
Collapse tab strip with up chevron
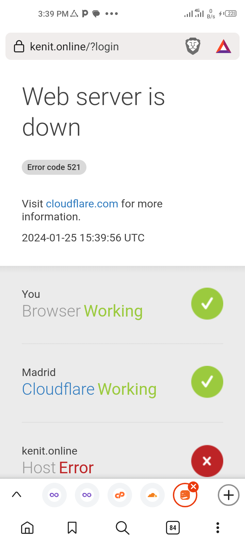pos(16,495)
